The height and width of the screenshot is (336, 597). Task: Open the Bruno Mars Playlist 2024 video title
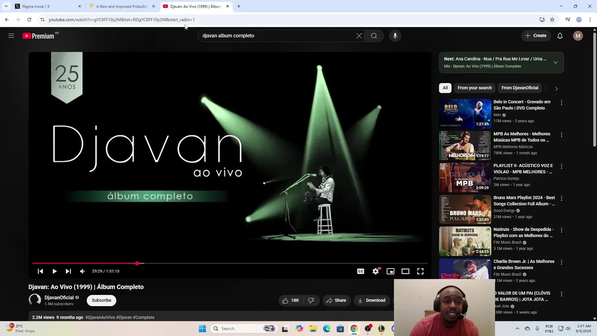pos(524,201)
